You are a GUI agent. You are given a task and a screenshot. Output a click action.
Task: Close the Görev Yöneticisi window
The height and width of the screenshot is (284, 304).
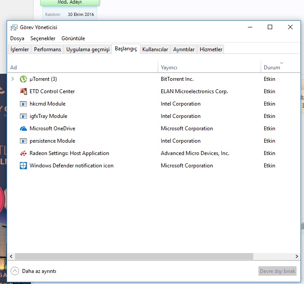point(290,27)
